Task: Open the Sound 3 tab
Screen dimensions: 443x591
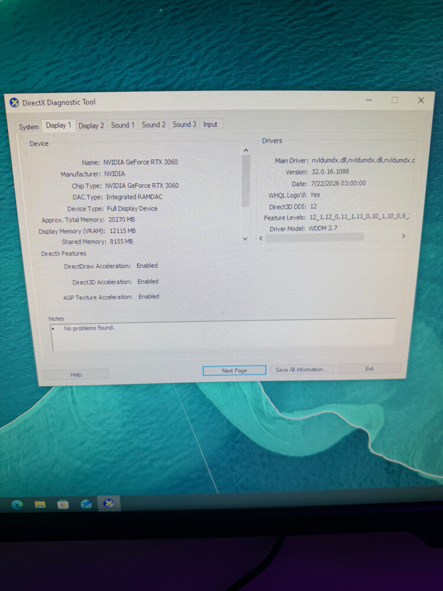Action: 184,124
